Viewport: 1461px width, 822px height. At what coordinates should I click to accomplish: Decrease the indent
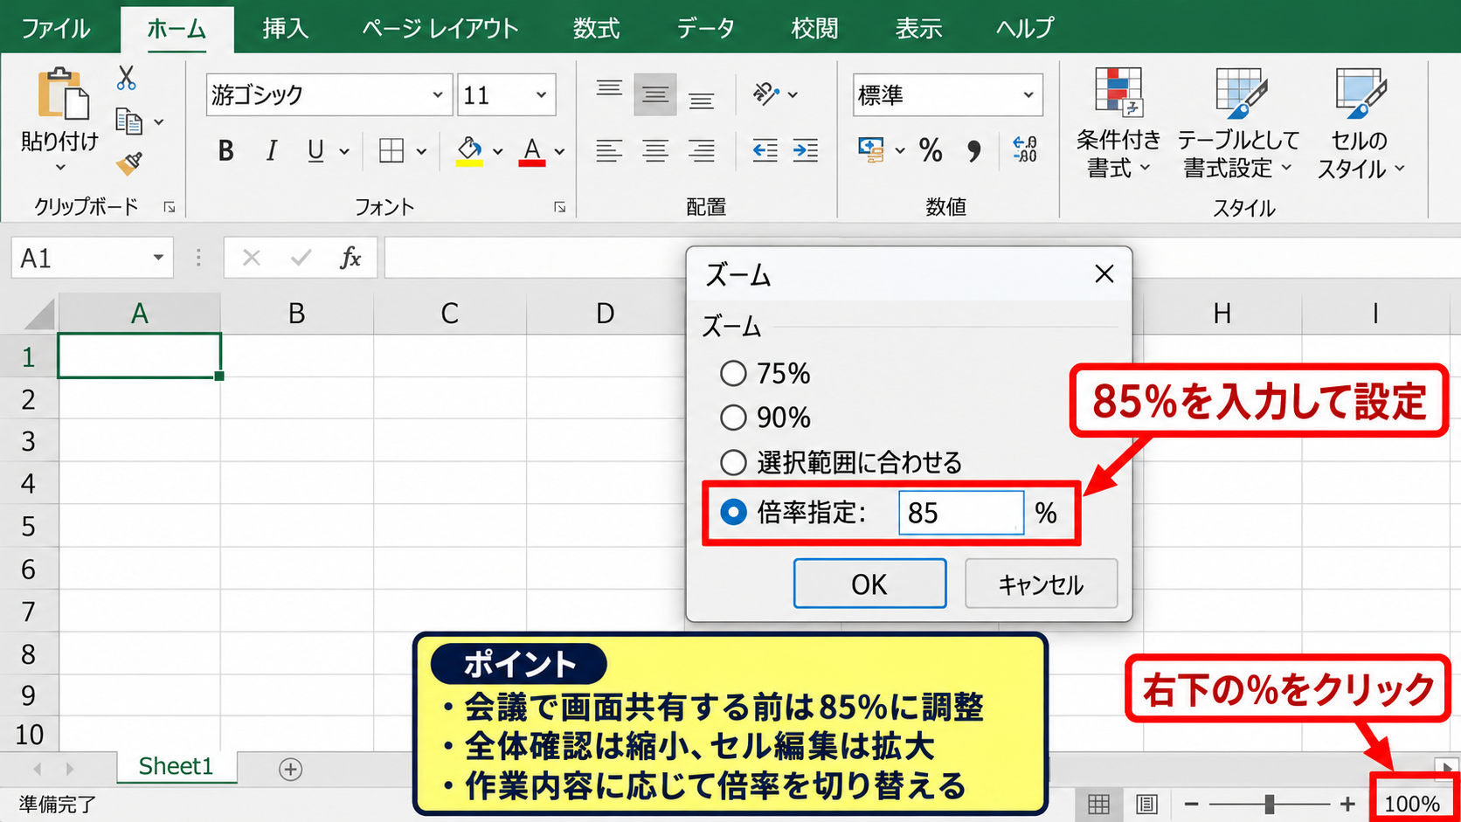pos(765,151)
